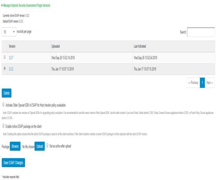216x180 pixels.
Task: Check Enable Active ESAP package on client
Action: [3, 126]
